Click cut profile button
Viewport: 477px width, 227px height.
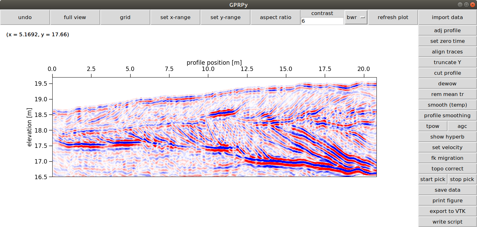447,73
